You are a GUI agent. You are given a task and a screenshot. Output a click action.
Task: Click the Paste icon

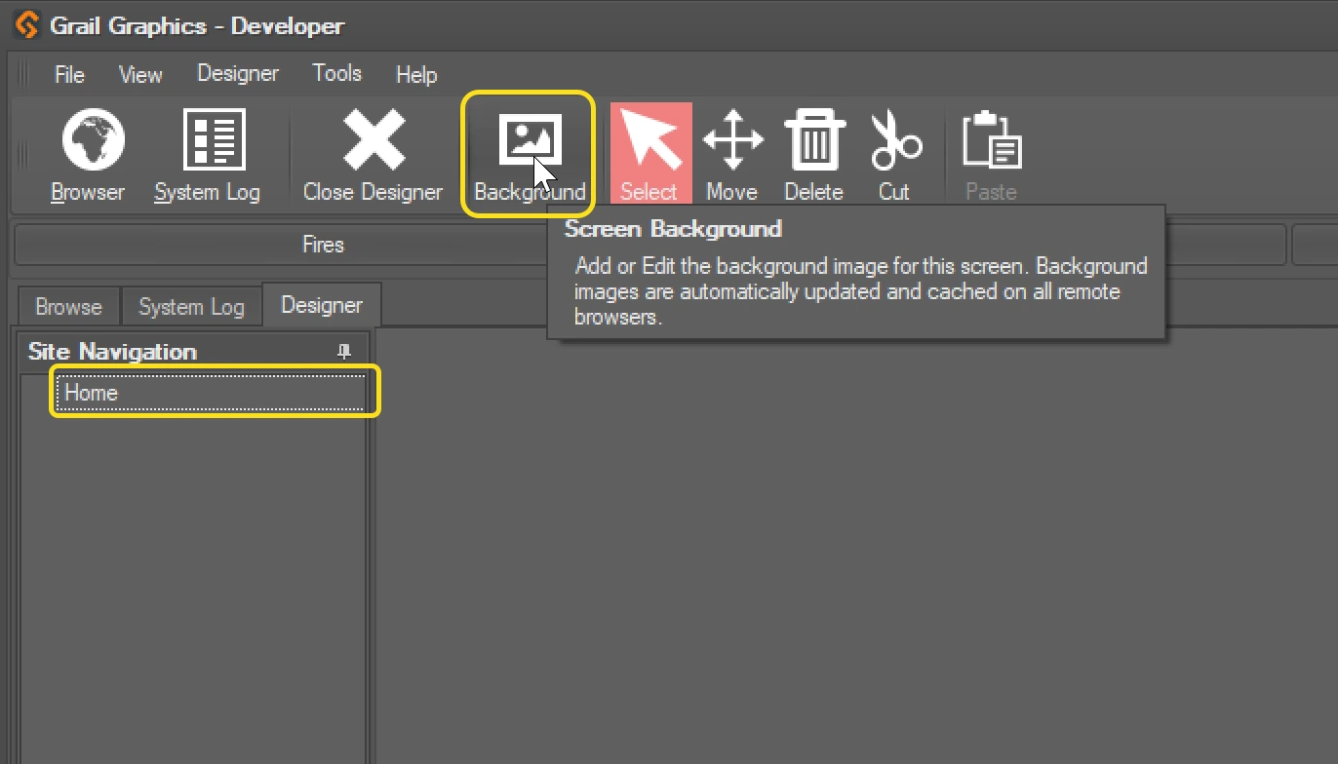pyautogui.click(x=990, y=151)
